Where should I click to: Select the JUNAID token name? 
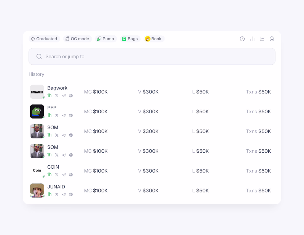point(56,187)
